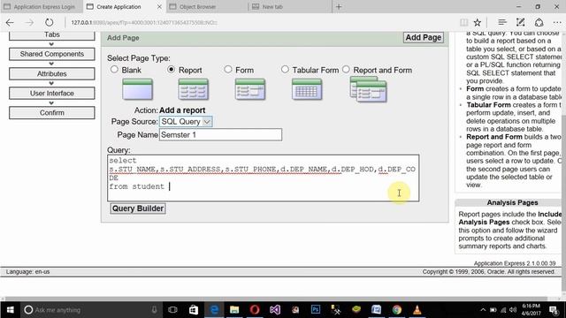Switch to the New tab browser tab
Viewport: 566px width, 318px height.
(290, 7)
